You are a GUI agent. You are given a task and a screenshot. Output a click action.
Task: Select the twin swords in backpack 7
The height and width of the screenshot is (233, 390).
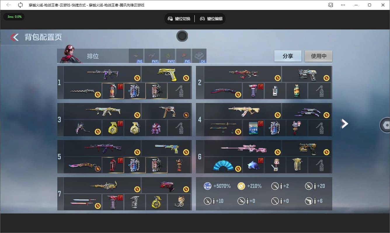point(83,202)
